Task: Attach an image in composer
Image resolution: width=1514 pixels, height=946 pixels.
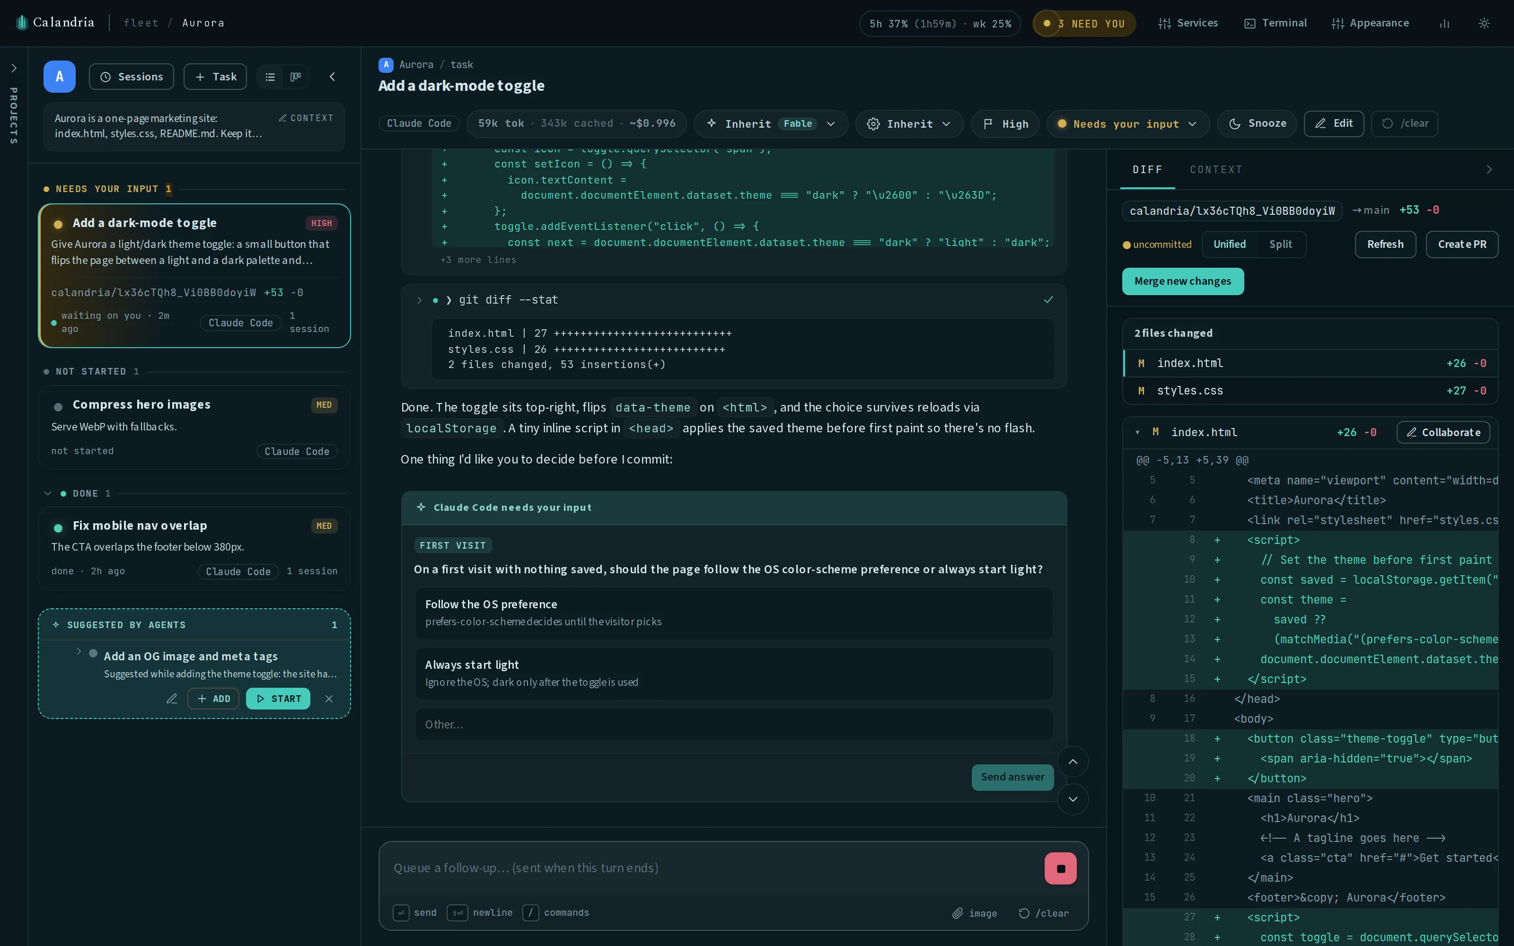Action: click(975, 913)
